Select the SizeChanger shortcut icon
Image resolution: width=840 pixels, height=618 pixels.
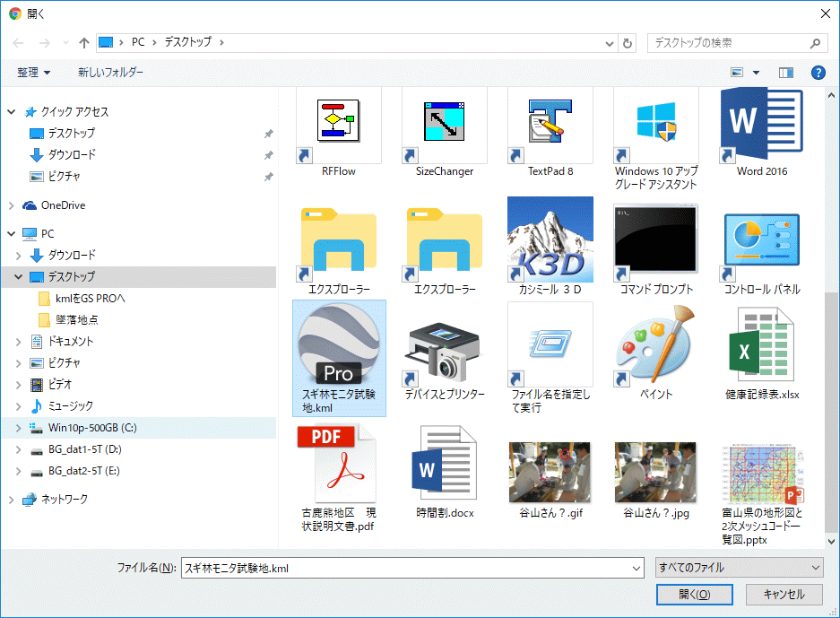(444, 127)
